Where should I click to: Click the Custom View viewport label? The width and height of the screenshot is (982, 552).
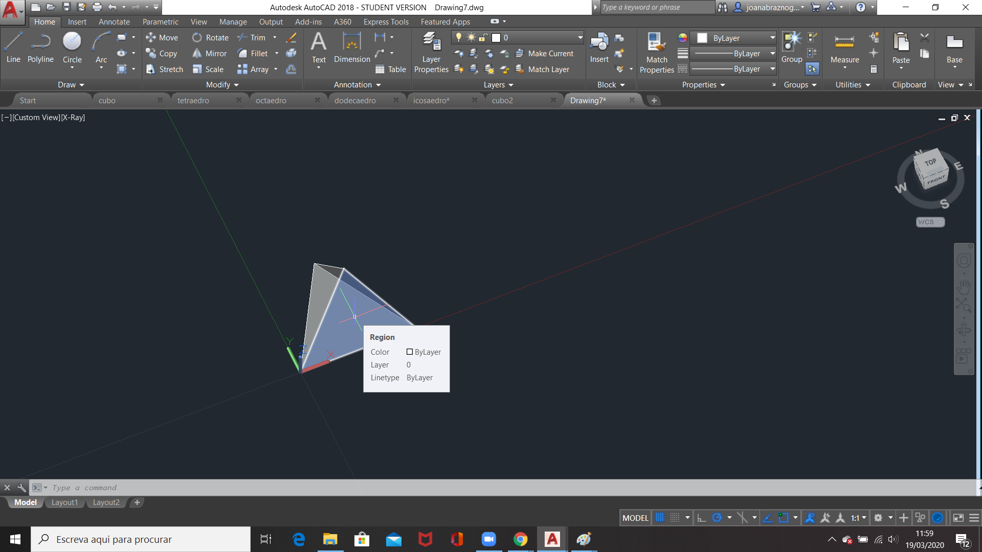[36, 117]
